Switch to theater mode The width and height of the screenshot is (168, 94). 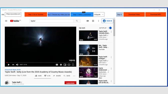click(x=69, y=65)
